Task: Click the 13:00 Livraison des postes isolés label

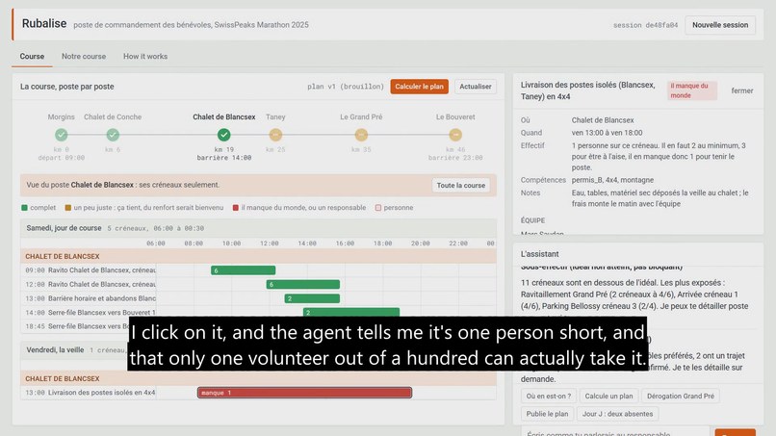Action: coord(91,393)
